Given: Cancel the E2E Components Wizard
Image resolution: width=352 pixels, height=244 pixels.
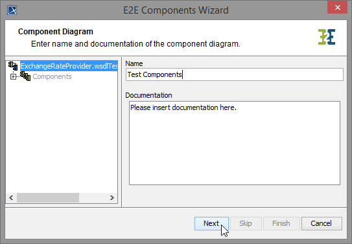Looking at the screenshot, I should (x=322, y=223).
